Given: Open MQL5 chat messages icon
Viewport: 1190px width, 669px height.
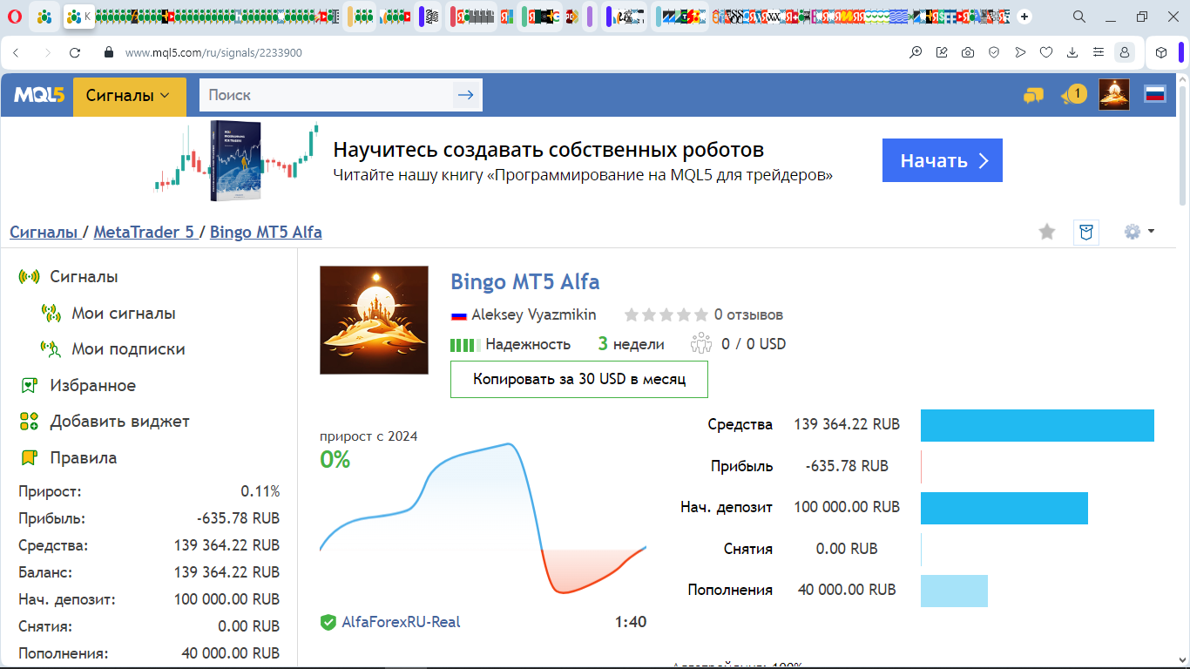Looking at the screenshot, I should point(1033,95).
